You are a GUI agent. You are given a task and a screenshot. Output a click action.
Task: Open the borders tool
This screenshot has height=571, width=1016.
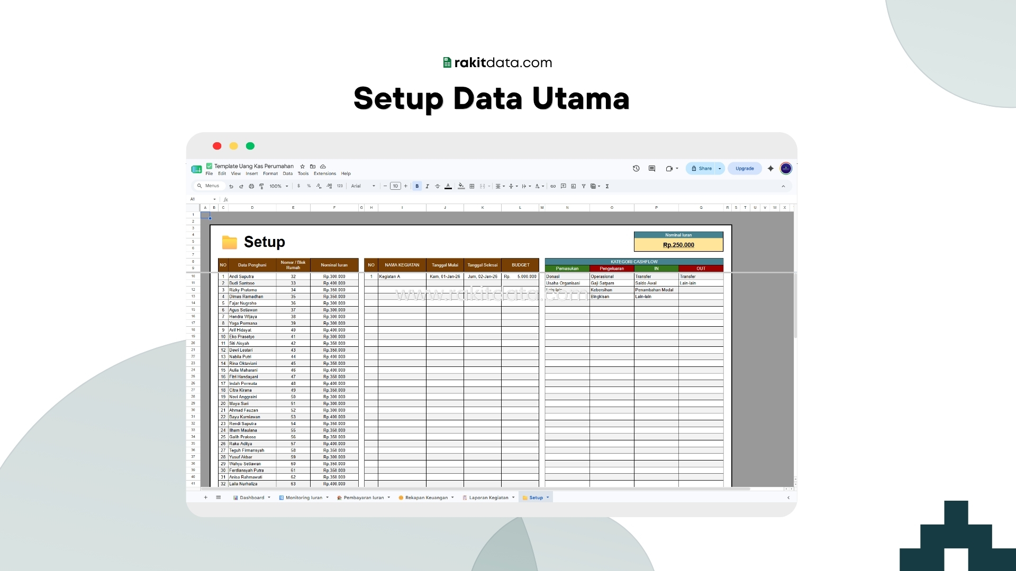472,186
